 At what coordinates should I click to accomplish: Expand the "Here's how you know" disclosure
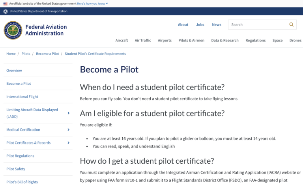pyautogui.click(x=92, y=4)
